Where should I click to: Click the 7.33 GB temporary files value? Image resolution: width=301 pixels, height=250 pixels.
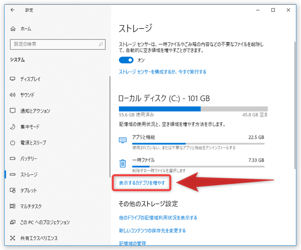click(x=256, y=160)
